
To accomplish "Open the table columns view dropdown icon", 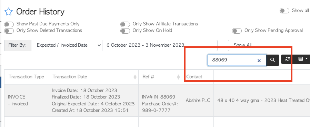I will [x=302, y=59].
